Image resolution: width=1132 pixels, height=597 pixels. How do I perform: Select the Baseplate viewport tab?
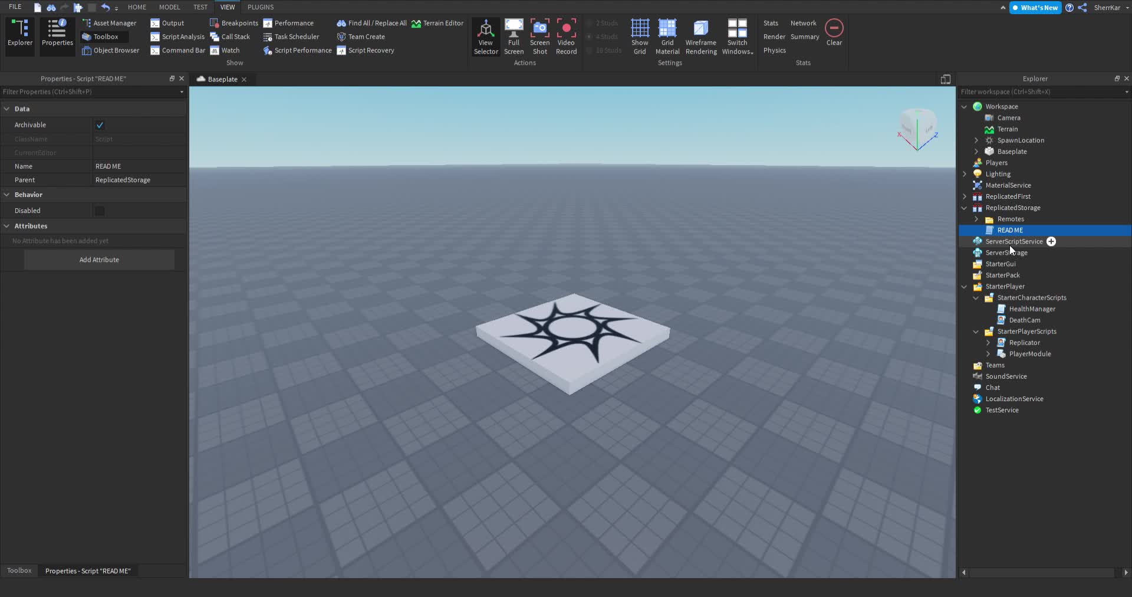click(221, 79)
